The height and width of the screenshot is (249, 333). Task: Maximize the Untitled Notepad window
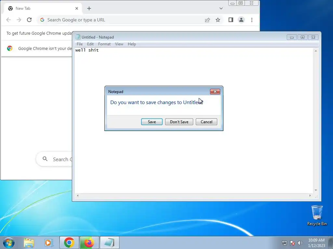click(x=302, y=37)
